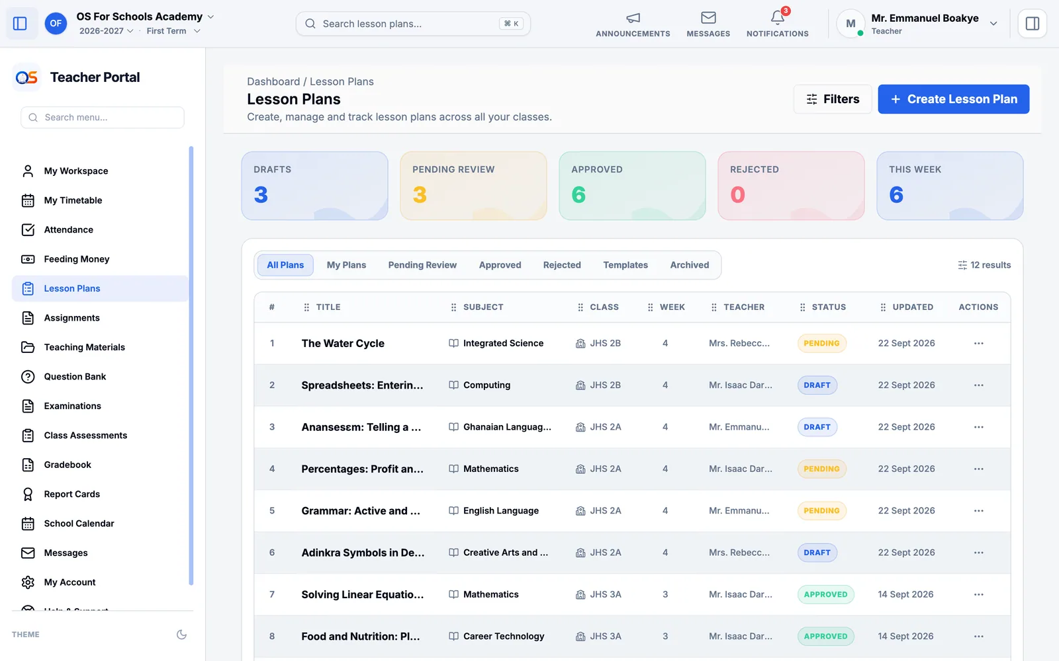
Task: Open the First Term dropdown
Action: [173, 31]
